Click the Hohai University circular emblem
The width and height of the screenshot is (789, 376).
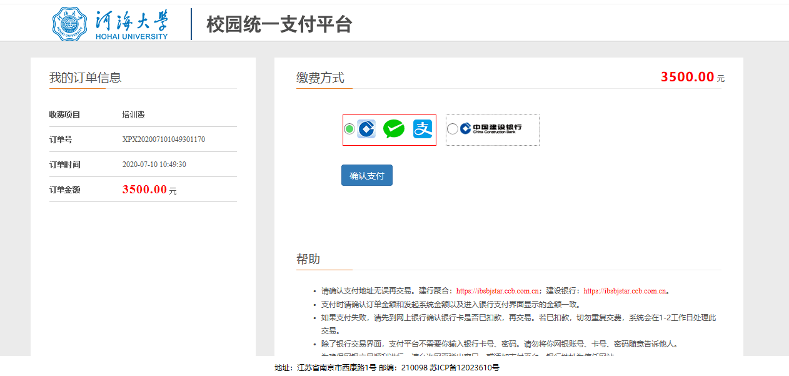click(x=69, y=24)
